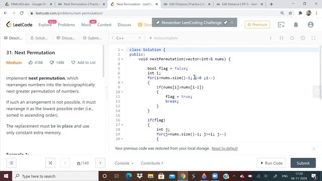
Task: Go back in browser
Action: [6, 13]
